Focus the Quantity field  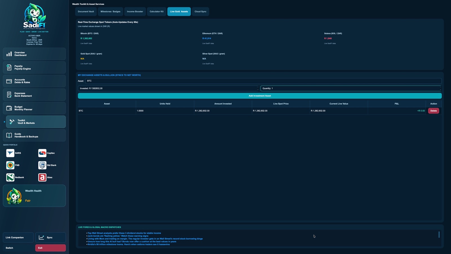(x=351, y=88)
